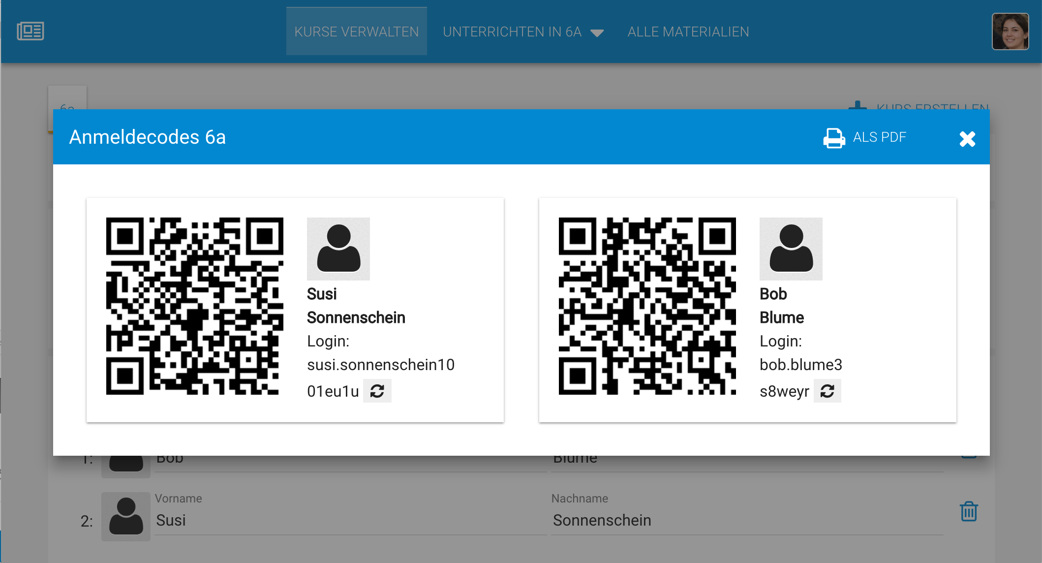Regenerate Bob Blume's login code
The image size is (1042, 563).
pyautogui.click(x=827, y=391)
